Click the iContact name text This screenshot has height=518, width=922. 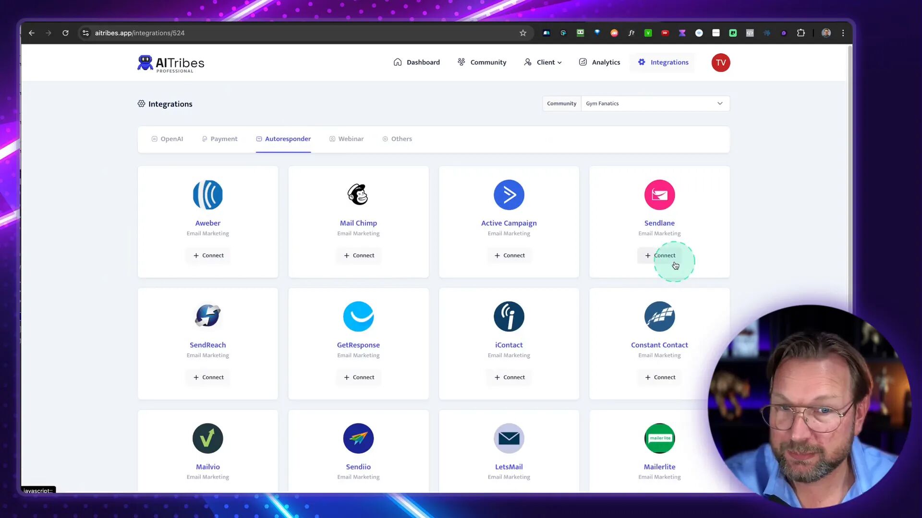509,345
